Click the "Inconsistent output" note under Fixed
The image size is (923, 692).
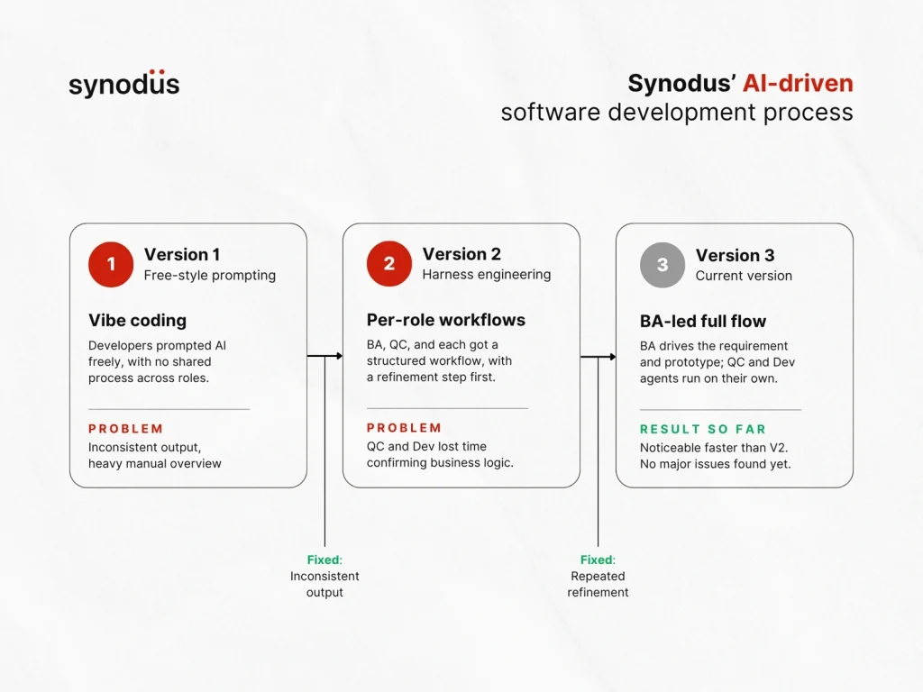pos(324,584)
